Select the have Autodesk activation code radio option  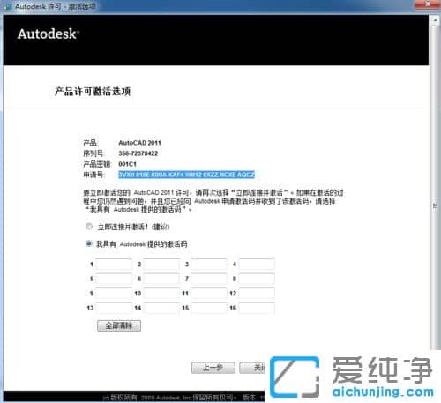[89, 243]
